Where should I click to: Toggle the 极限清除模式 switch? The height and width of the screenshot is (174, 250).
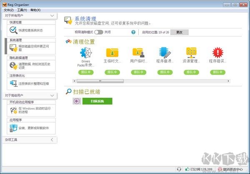[98, 32]
